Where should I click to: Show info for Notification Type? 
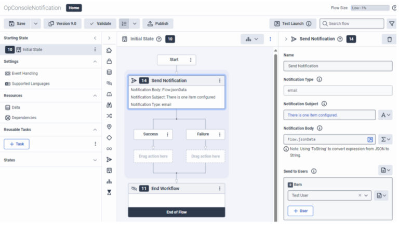click(319, 79)
